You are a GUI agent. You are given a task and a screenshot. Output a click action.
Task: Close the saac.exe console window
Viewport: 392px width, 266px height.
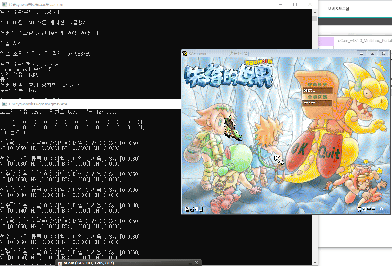click(x=310, y=4)
